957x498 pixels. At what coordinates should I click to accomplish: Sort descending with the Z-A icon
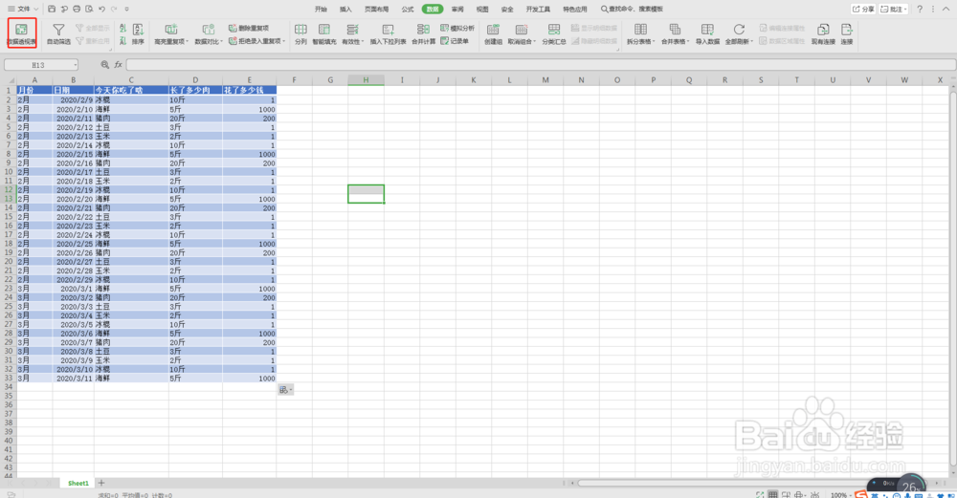[122, 41]
